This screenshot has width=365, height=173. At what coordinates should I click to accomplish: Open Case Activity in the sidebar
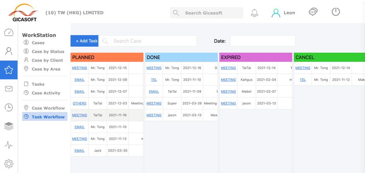(x=46, y=93)
